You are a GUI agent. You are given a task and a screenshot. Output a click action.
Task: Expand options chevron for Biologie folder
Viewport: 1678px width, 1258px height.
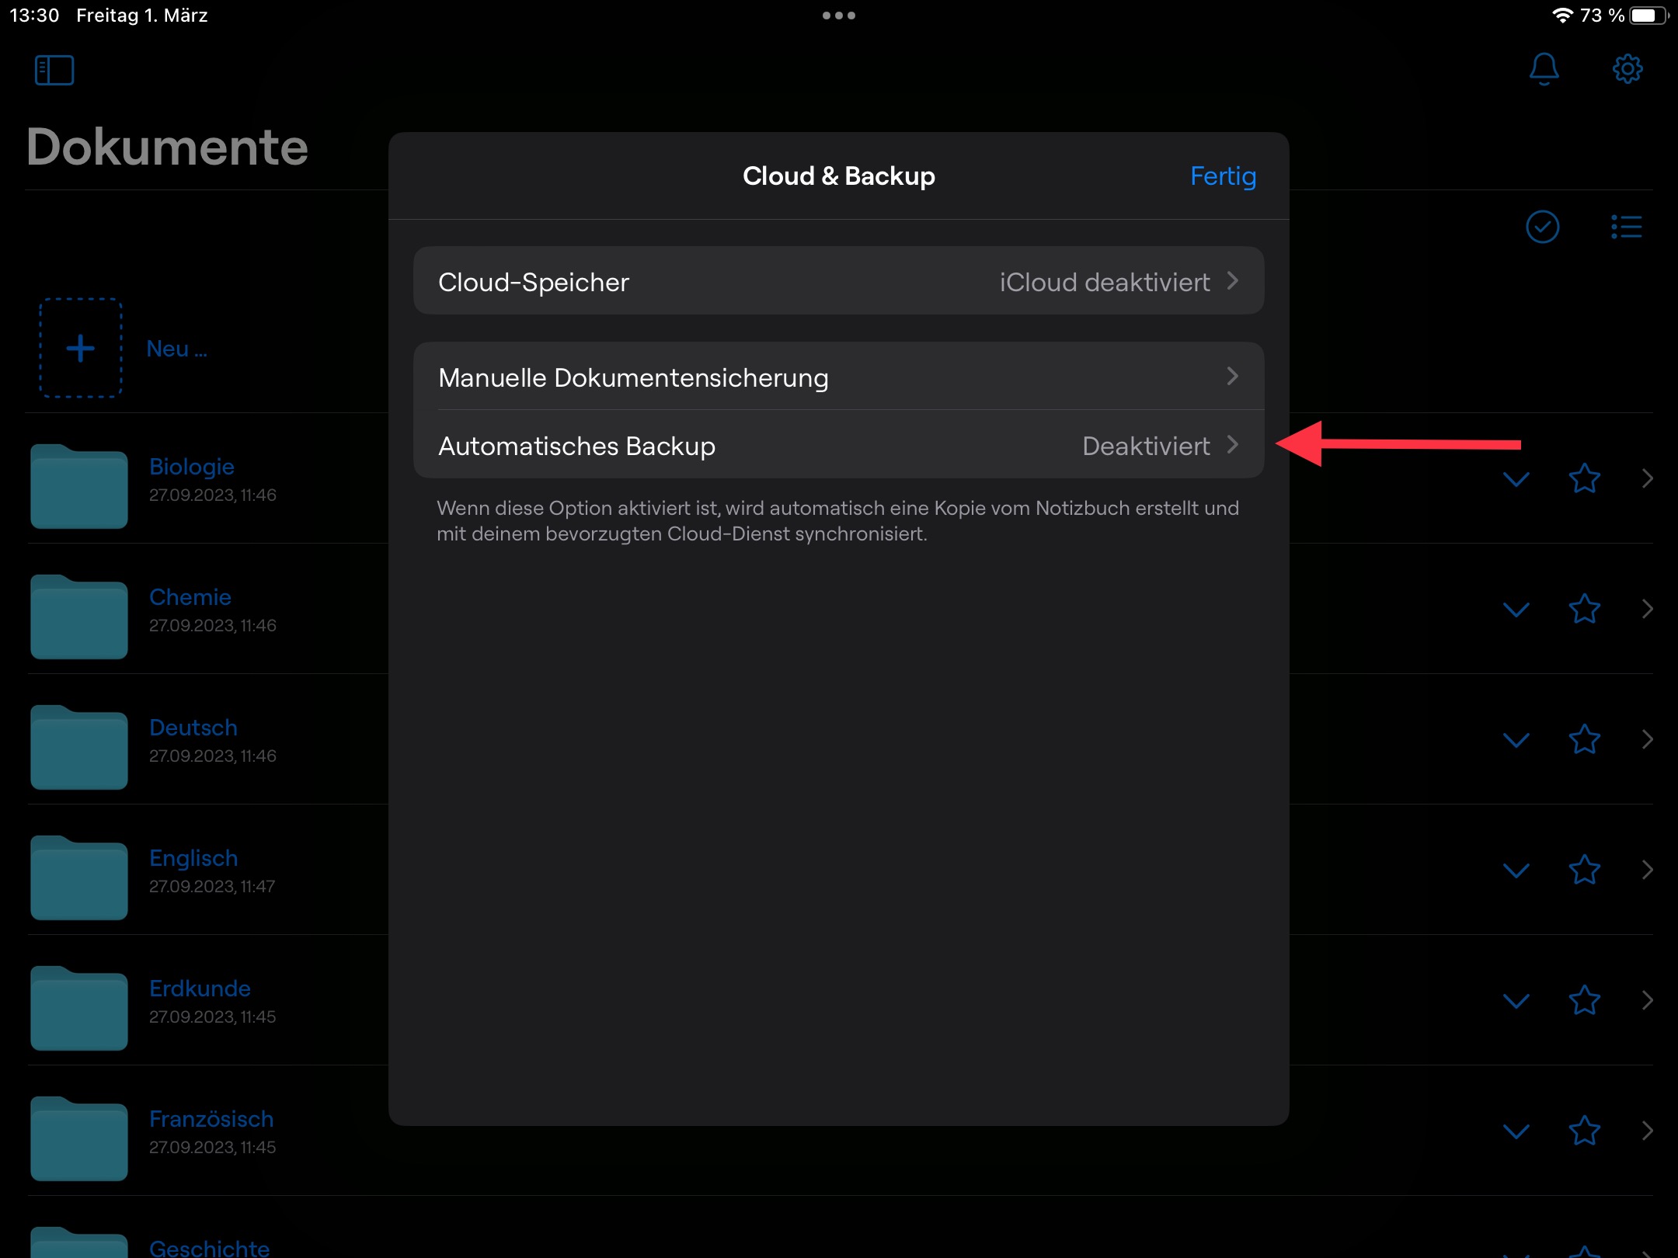click(x=1516, y=479)
